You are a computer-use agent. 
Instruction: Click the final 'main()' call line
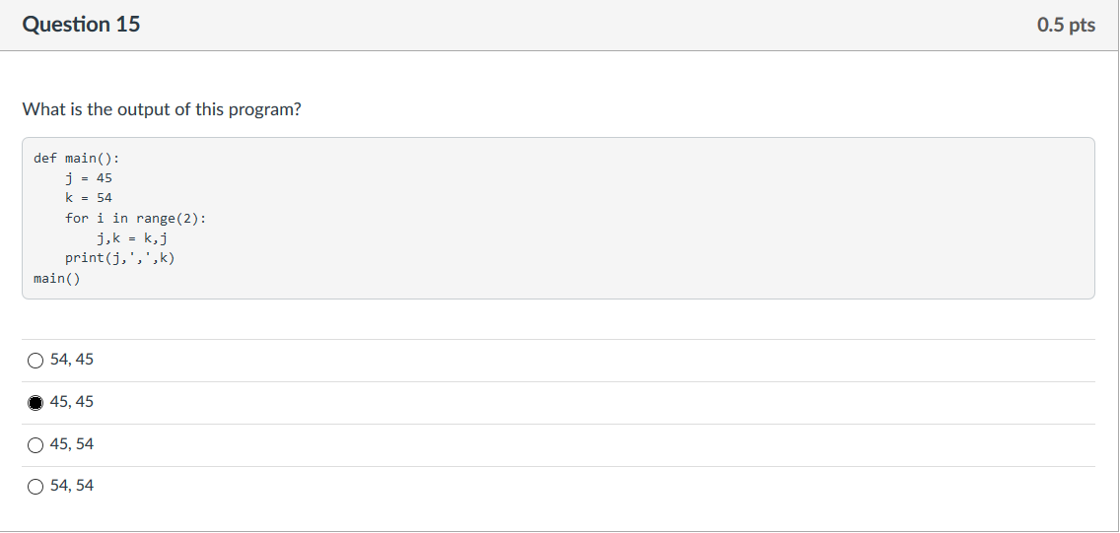(x=57, y=278)
